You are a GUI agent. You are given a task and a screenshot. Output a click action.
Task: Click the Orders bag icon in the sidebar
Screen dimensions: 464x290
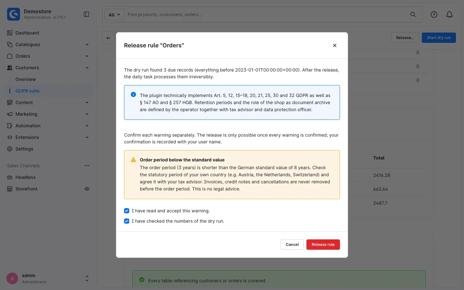click(x=10, y=56)
